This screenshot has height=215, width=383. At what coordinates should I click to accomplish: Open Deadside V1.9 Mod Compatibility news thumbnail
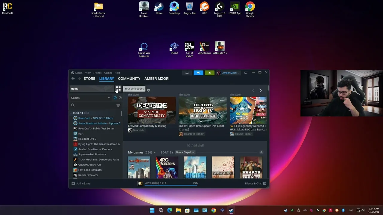tap(152, 110)
